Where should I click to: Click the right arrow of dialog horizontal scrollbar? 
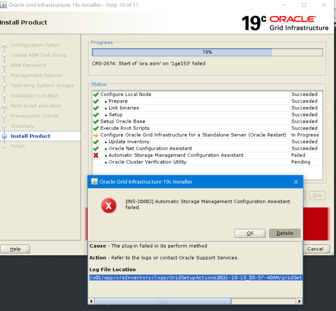pos(299,301)
